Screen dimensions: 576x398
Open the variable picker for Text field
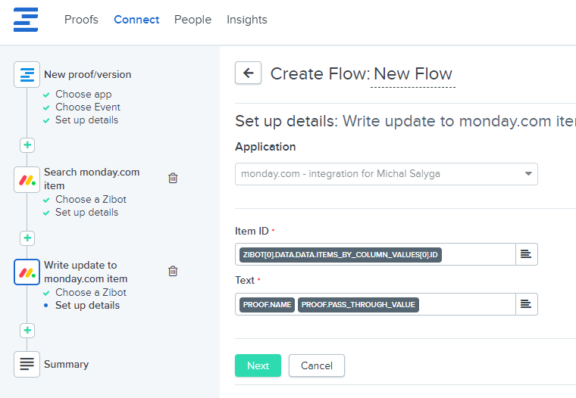tap(526, 304)
